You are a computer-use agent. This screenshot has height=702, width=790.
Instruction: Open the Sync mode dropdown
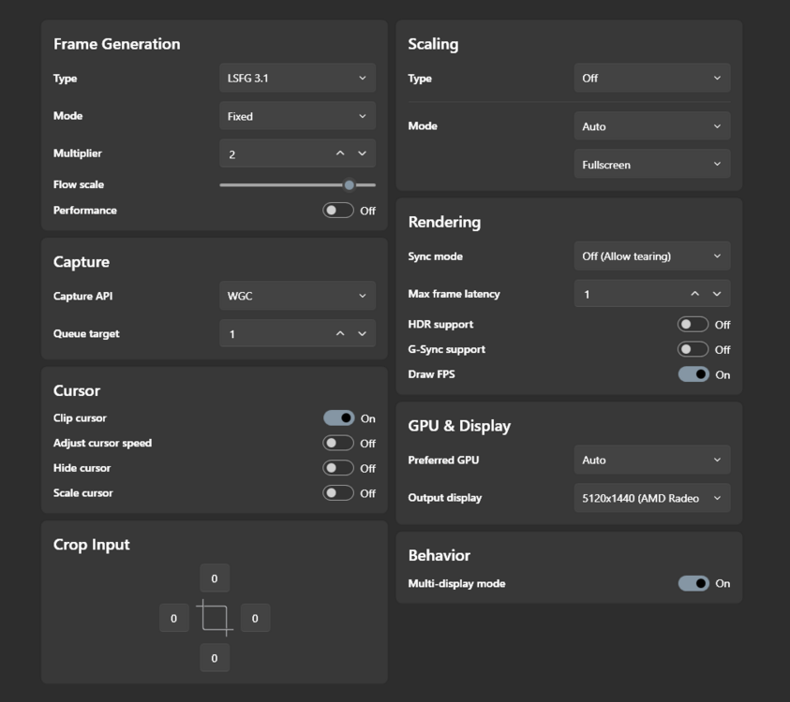pos(651,256)
